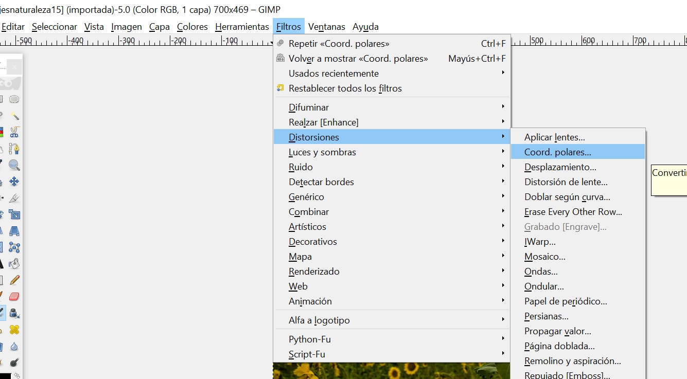Select the Paths pen tool
687x379 pixels.
(x=14, y=149)
